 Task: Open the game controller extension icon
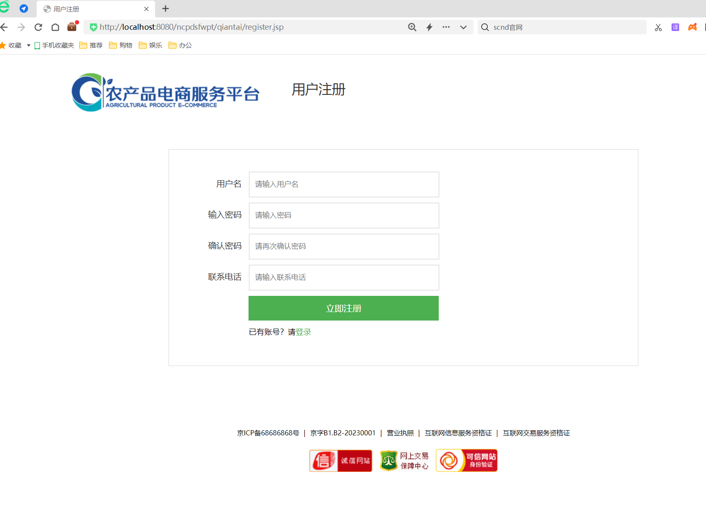693,27
